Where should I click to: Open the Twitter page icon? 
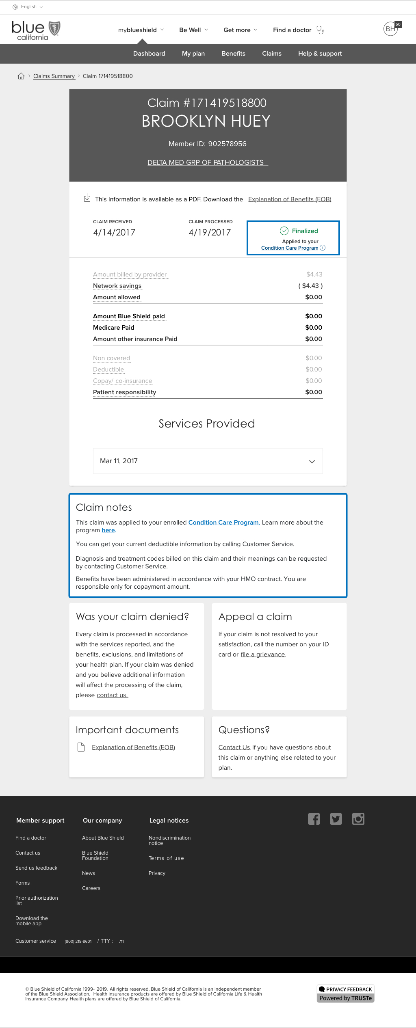click(x=336, y=819)
